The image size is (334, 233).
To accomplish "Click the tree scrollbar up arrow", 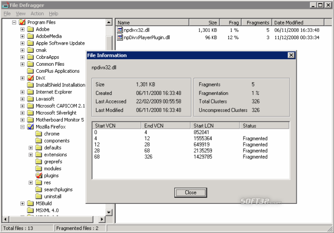I will pyautogui.click(x=109, y=22).
